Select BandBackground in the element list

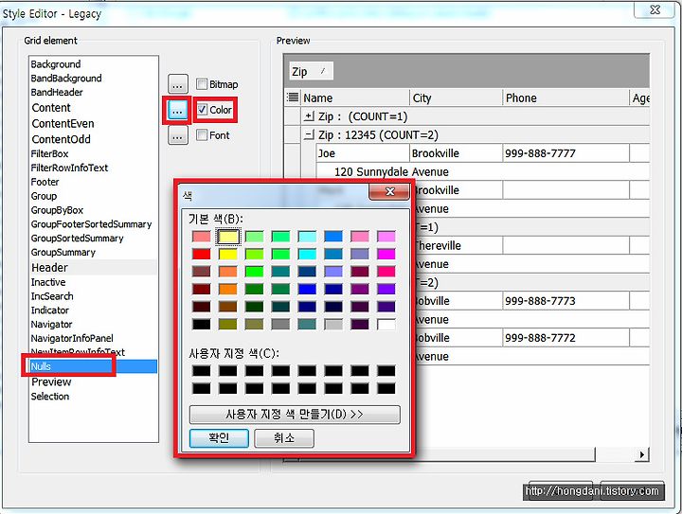click(x=93, y=79)
